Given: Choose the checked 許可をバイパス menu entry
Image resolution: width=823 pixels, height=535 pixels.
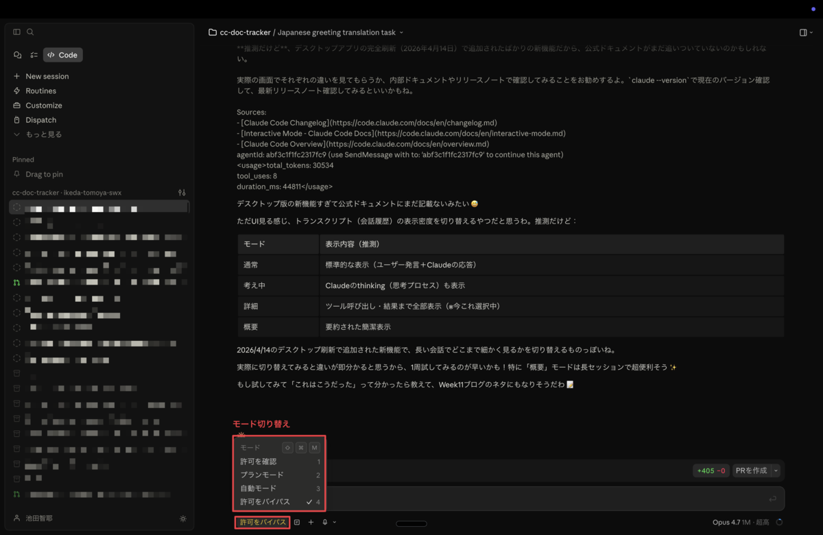Looking at the screenshot, I should tap(280, 502).
